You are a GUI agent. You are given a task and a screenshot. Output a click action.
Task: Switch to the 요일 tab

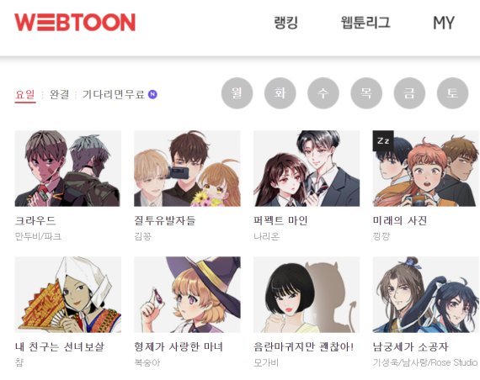[x=25, y=94]
